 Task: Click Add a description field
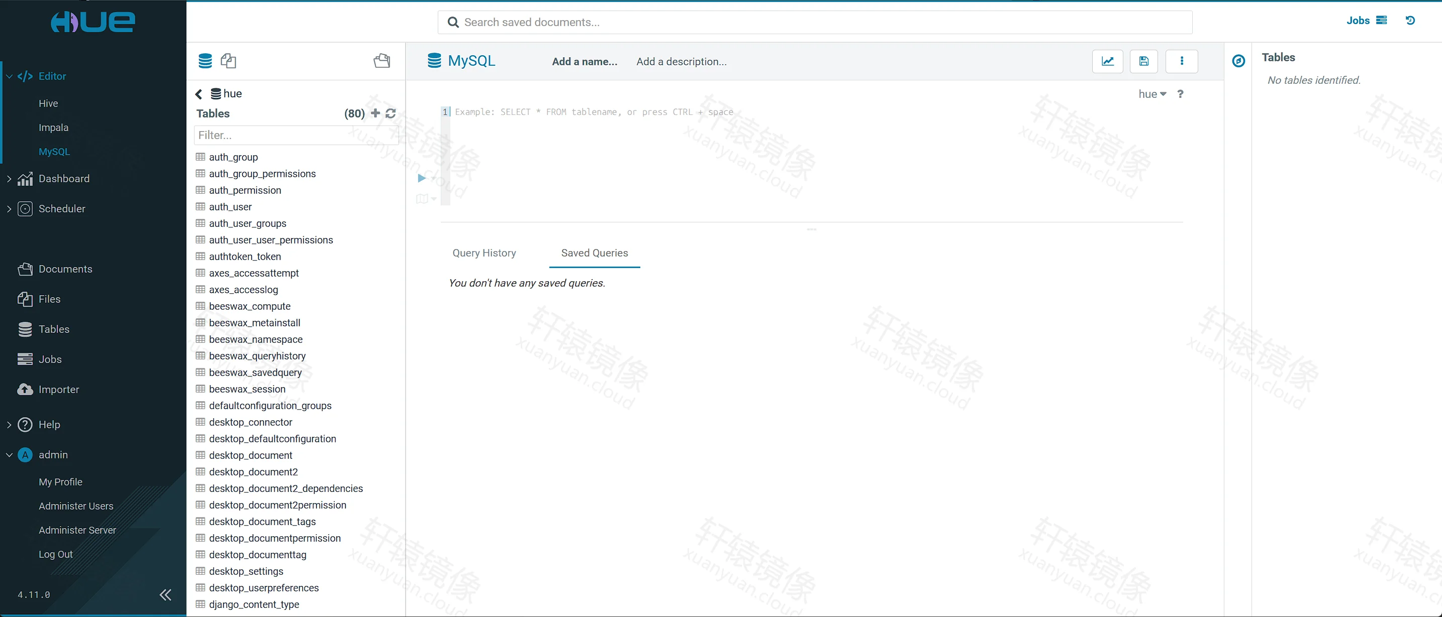[681, 62]
